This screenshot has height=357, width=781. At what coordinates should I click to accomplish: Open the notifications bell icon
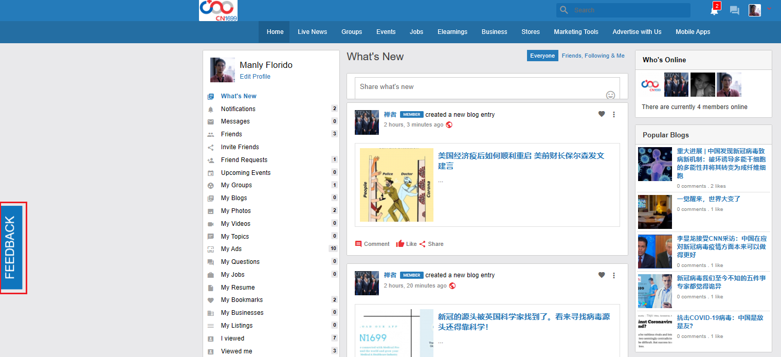click(x=714, y=11)
